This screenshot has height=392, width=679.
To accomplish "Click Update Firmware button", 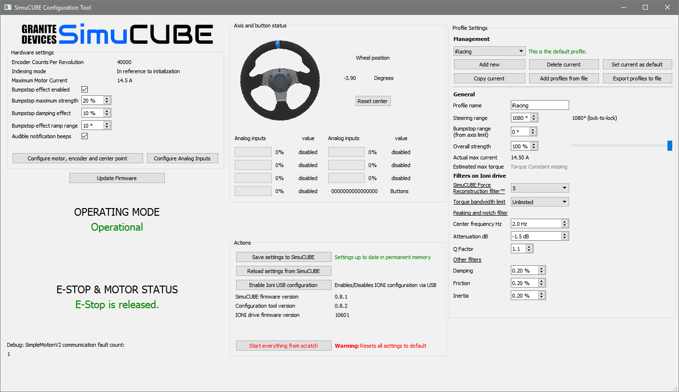I will tap(117, 178).
